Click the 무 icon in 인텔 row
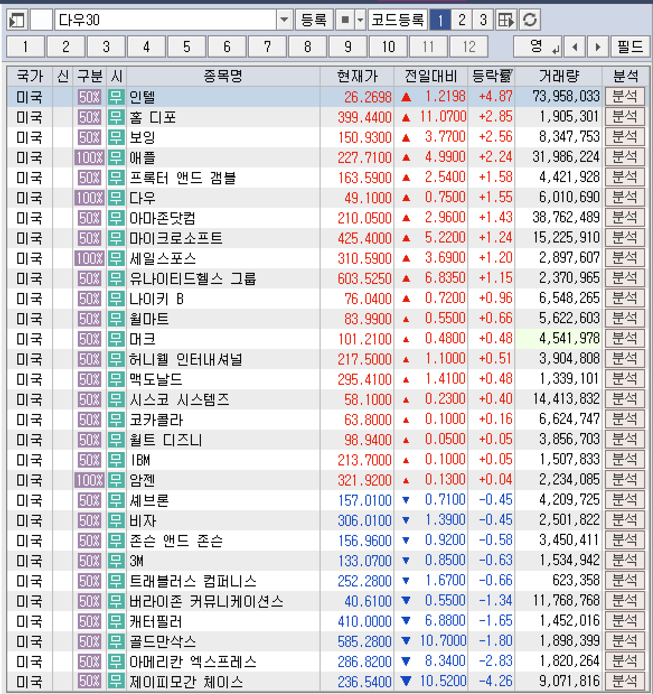The image size is (653, 694). click(x=116, y=97)
